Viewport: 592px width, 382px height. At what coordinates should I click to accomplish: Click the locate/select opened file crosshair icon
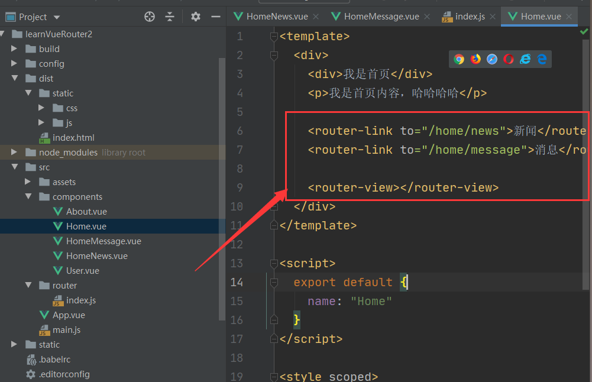coord(150,17)
